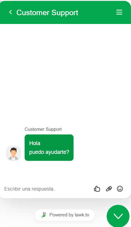Viewport: 131px width, 227px height.
Task: Collapse the widget via green circle button
Action: [118, 216]
